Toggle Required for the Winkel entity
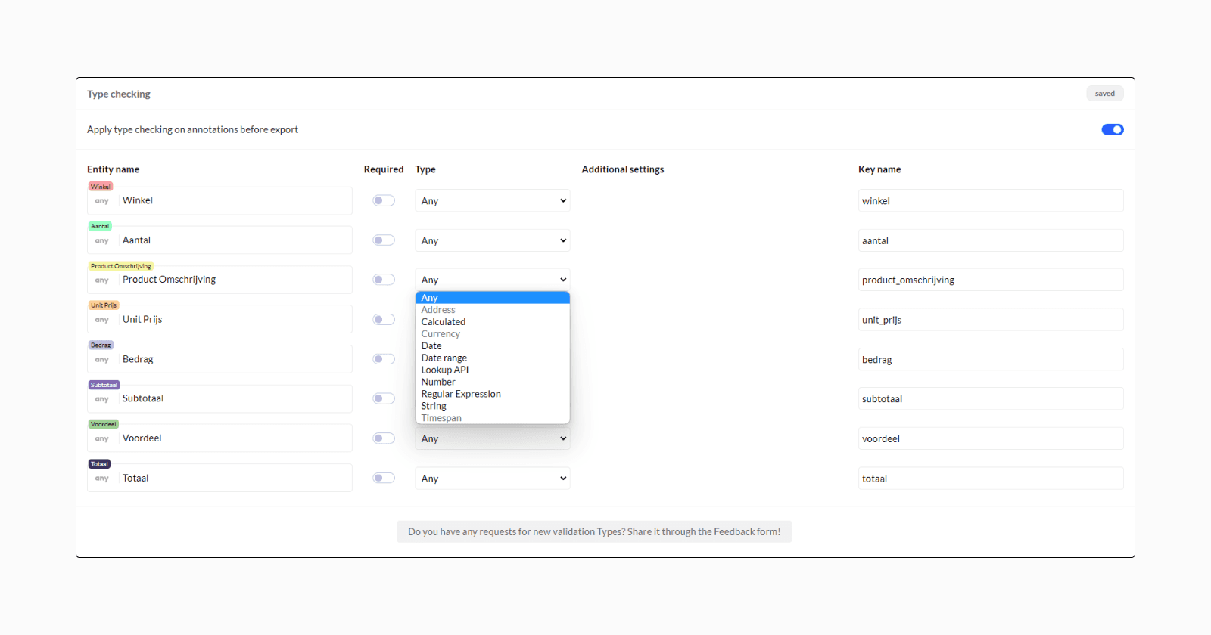This screenshot has width=1211, height=635. click(384, 200)
